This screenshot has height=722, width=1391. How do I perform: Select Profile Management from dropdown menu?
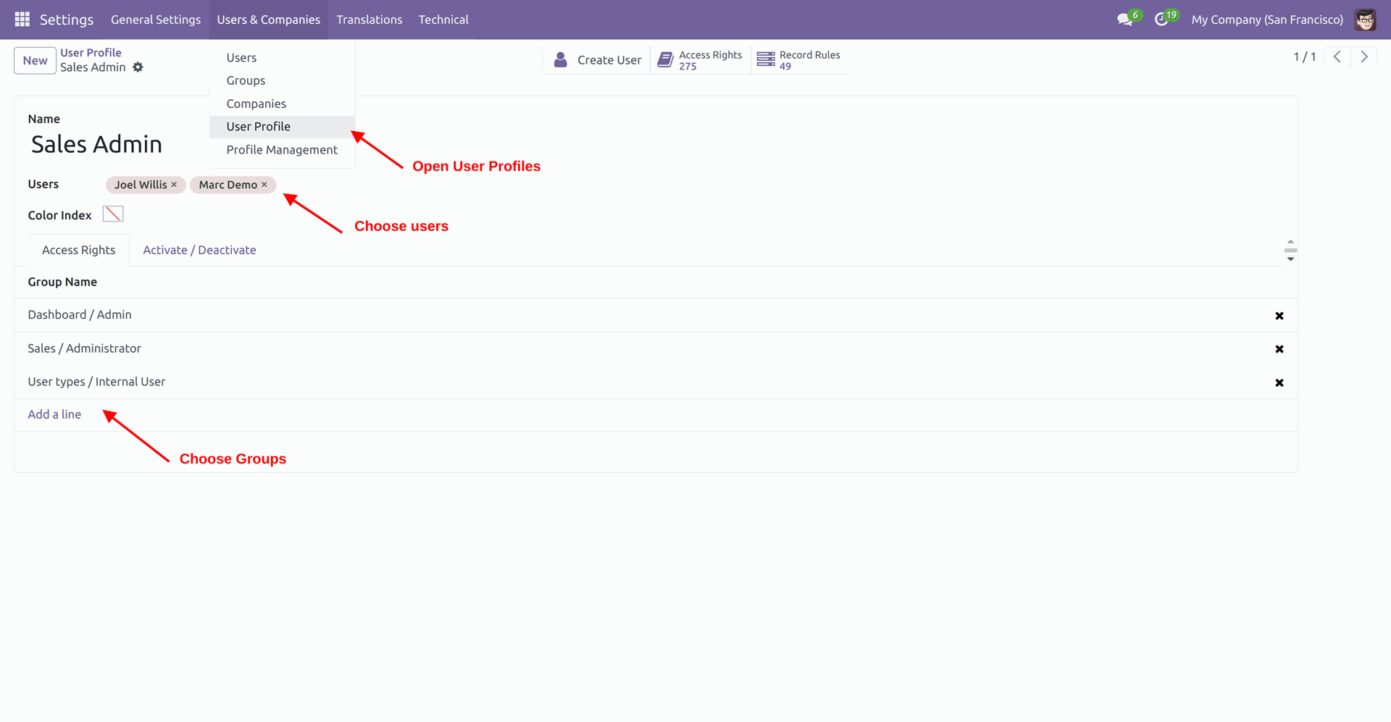281,150
